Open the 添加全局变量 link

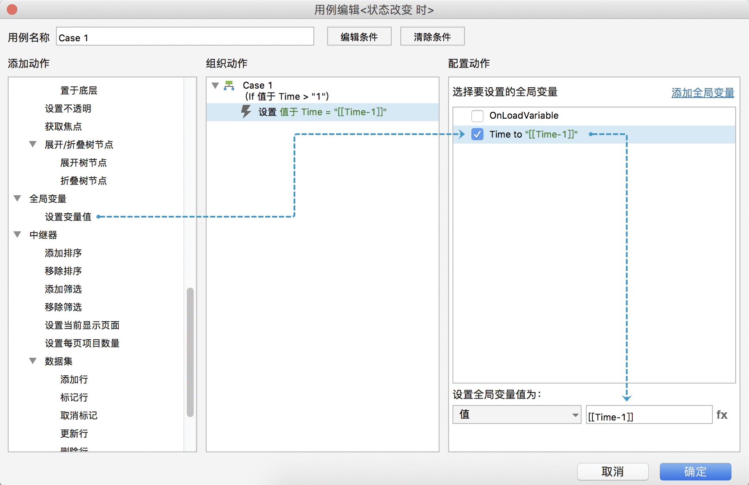tap(703, 92)
